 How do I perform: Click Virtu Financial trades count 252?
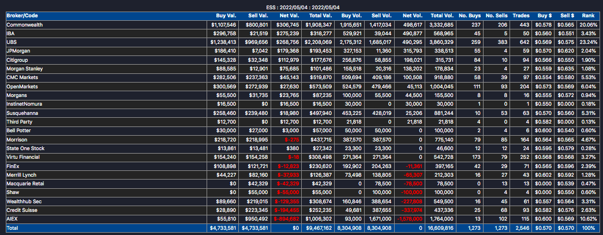tap(525, 157)
